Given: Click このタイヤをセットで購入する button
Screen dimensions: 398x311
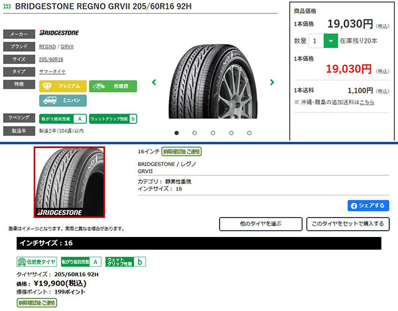Looking at the screenshot, I should point(348,224).
